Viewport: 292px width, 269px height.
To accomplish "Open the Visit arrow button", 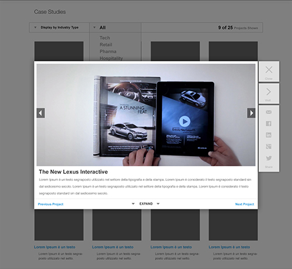I will [269, 94].
